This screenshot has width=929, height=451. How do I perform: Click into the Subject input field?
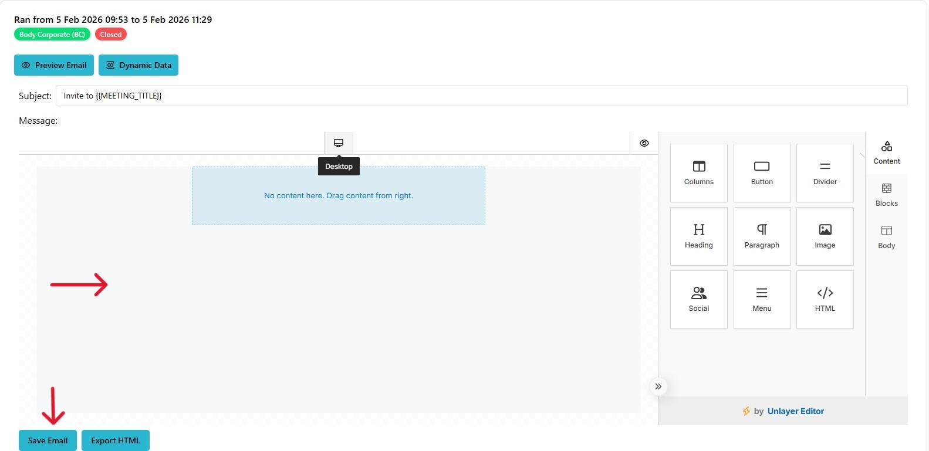tap(481, 96)
